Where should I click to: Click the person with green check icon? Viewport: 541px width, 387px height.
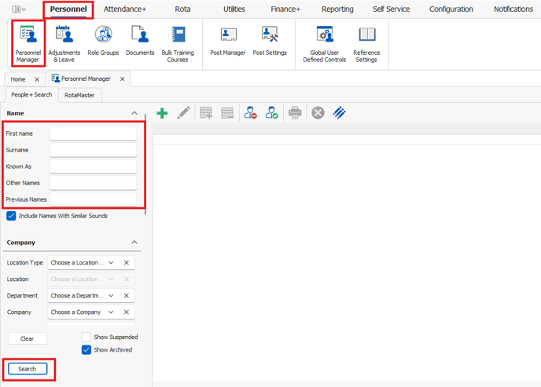pyautogui.click(x=271, y=112)
